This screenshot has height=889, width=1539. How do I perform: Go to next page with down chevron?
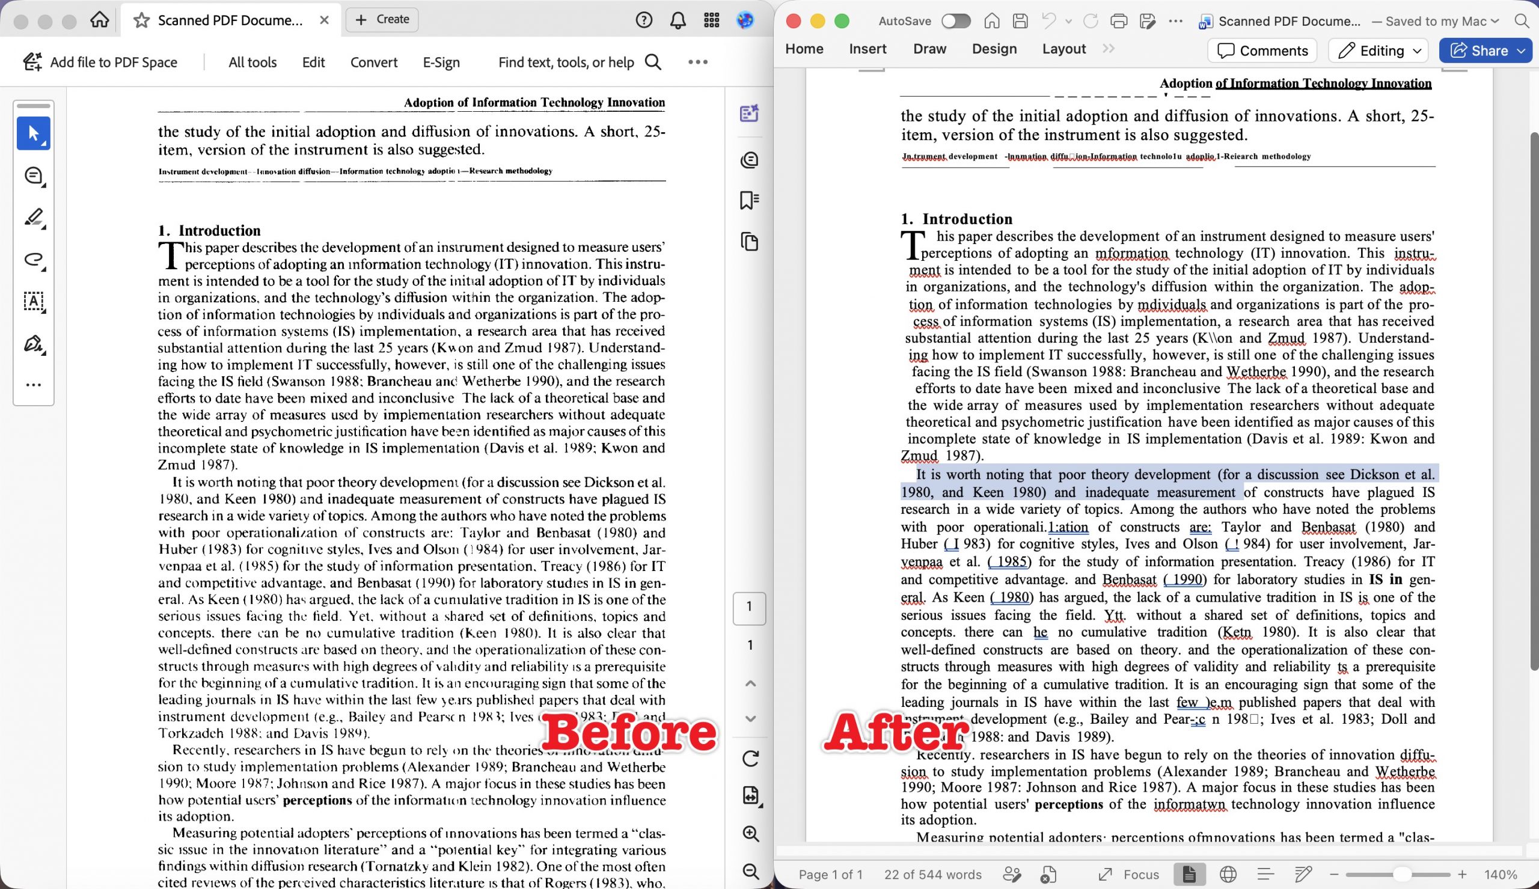(x=750, y=719)
